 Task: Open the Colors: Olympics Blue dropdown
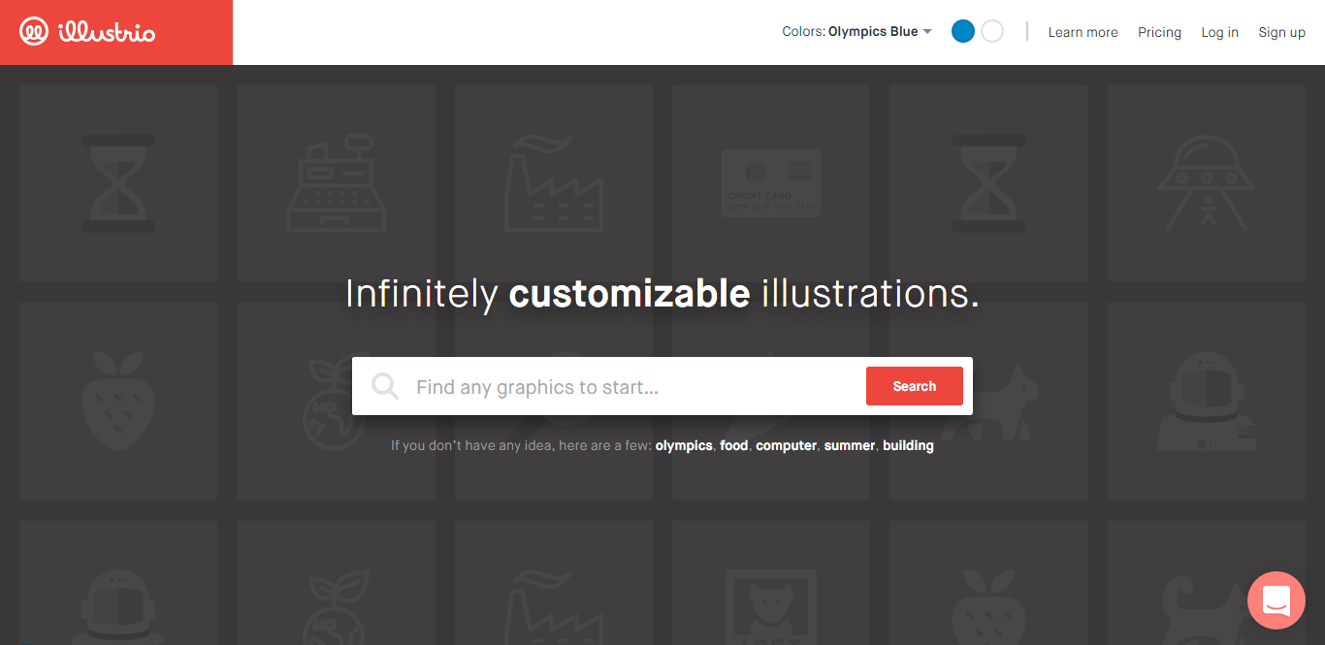pos(857,32)
